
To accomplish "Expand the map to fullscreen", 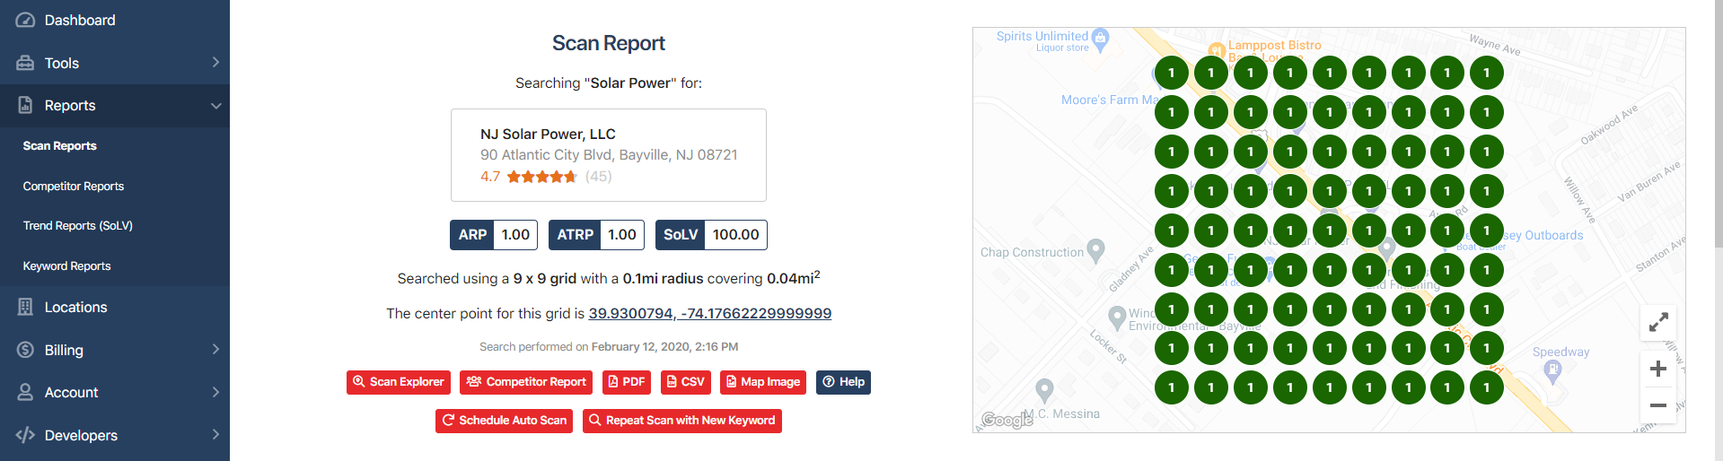I will click(1658, 321).
